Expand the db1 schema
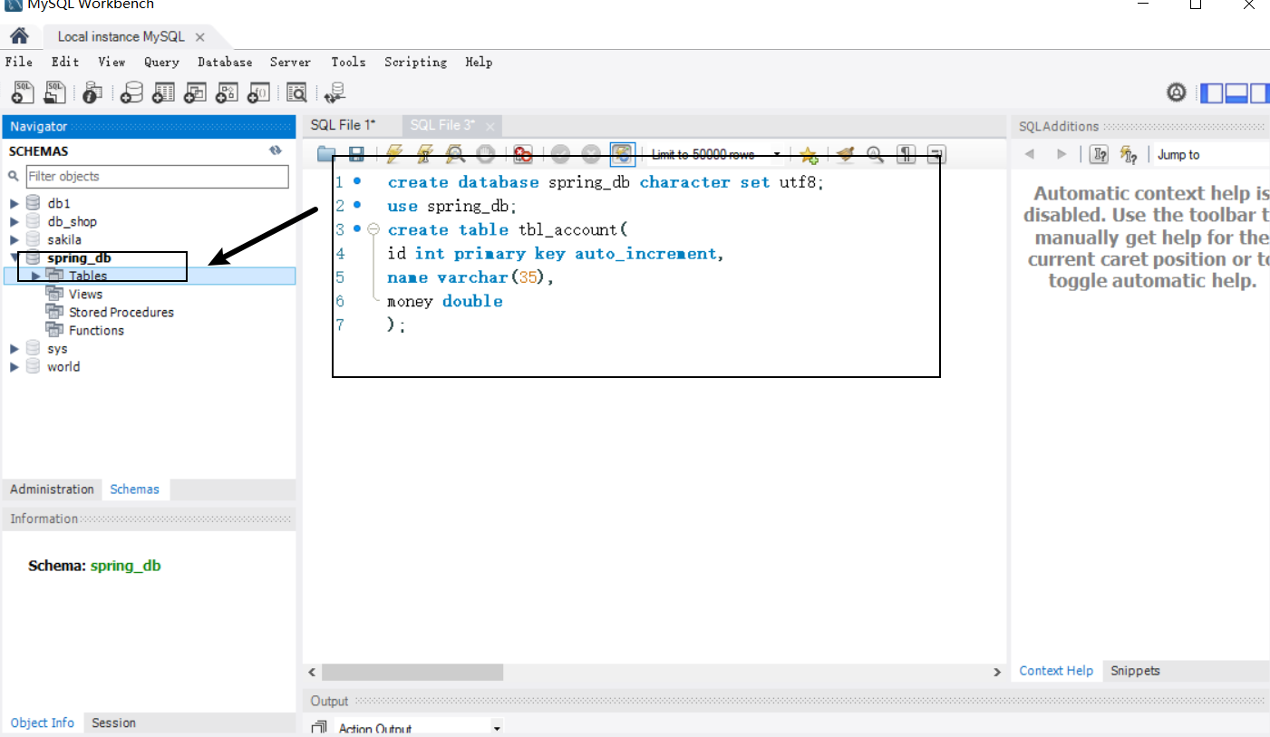Image resolution: width=1270 pixels, height=737 pixels. [x=15, y=203]
